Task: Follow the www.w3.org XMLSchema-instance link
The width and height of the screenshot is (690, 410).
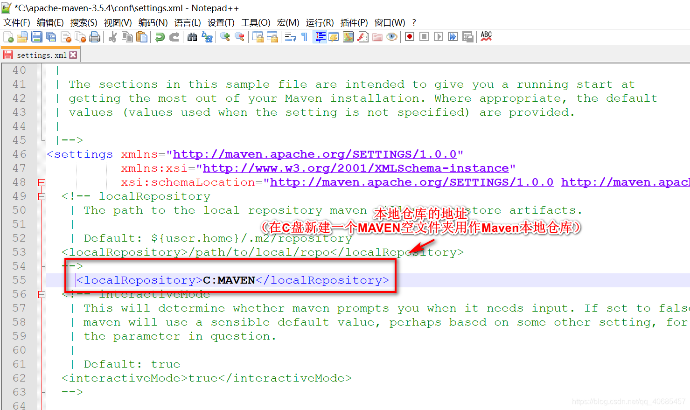Action: click(x=355, y=168)
